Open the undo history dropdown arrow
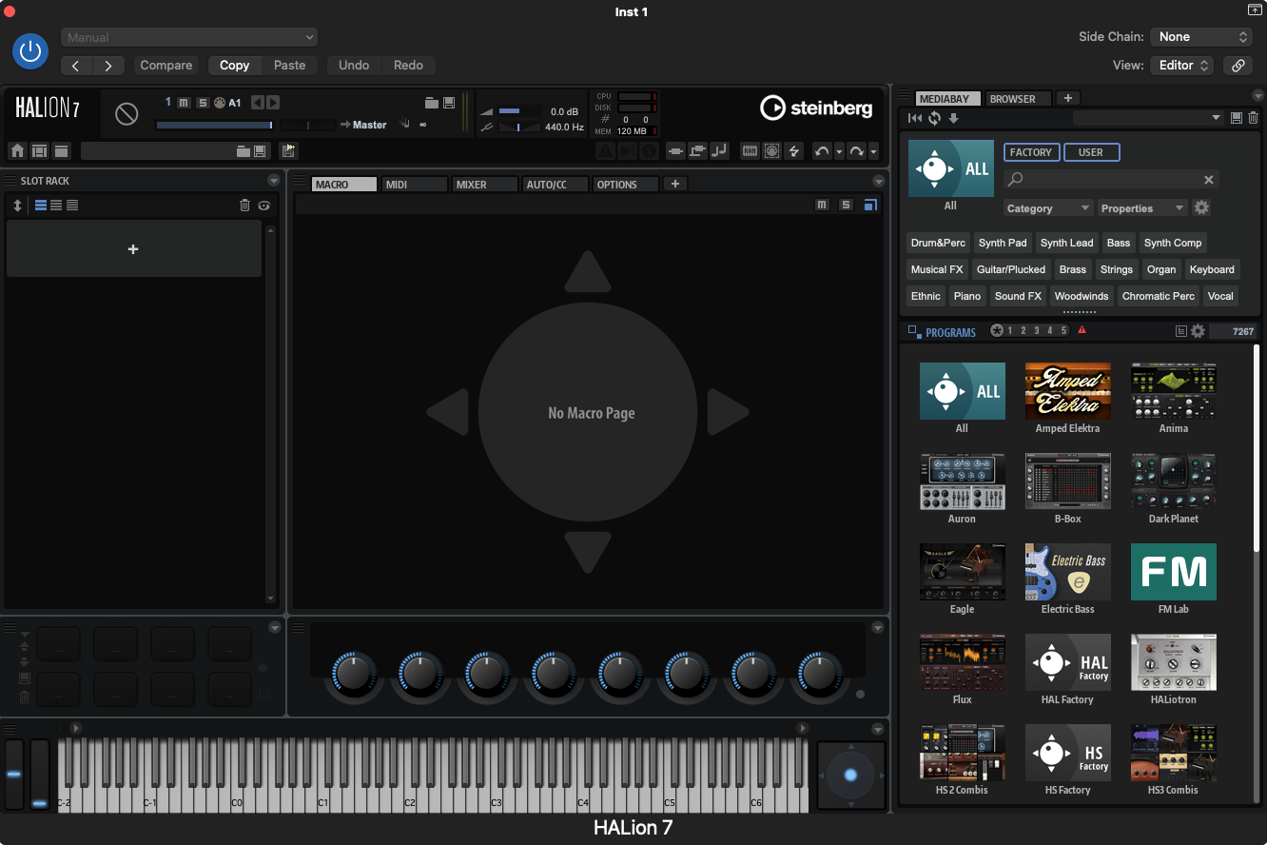Image resolution: width=1267 pixels, height=845 pixels. pos(839,151)
